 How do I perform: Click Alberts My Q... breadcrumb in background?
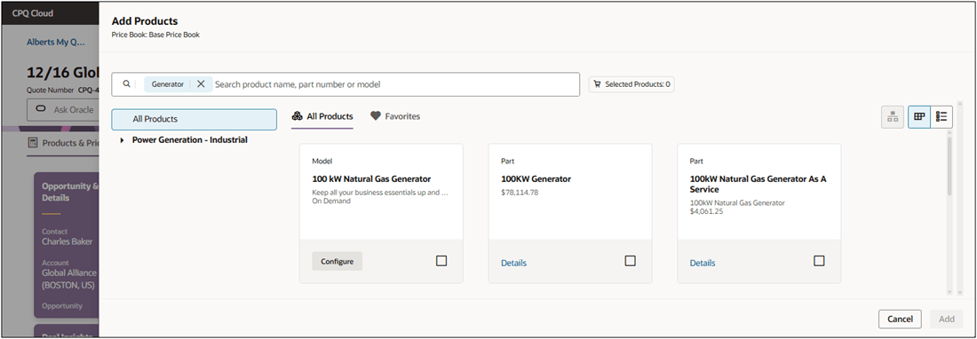pyautogui.click(x=55, y=43)
